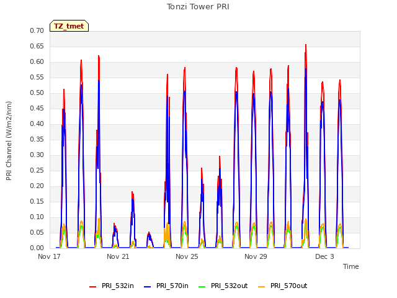The image size is (397, 298).
Task: Click the 0.40 y-axis tick label
Action: pos(37,124)
